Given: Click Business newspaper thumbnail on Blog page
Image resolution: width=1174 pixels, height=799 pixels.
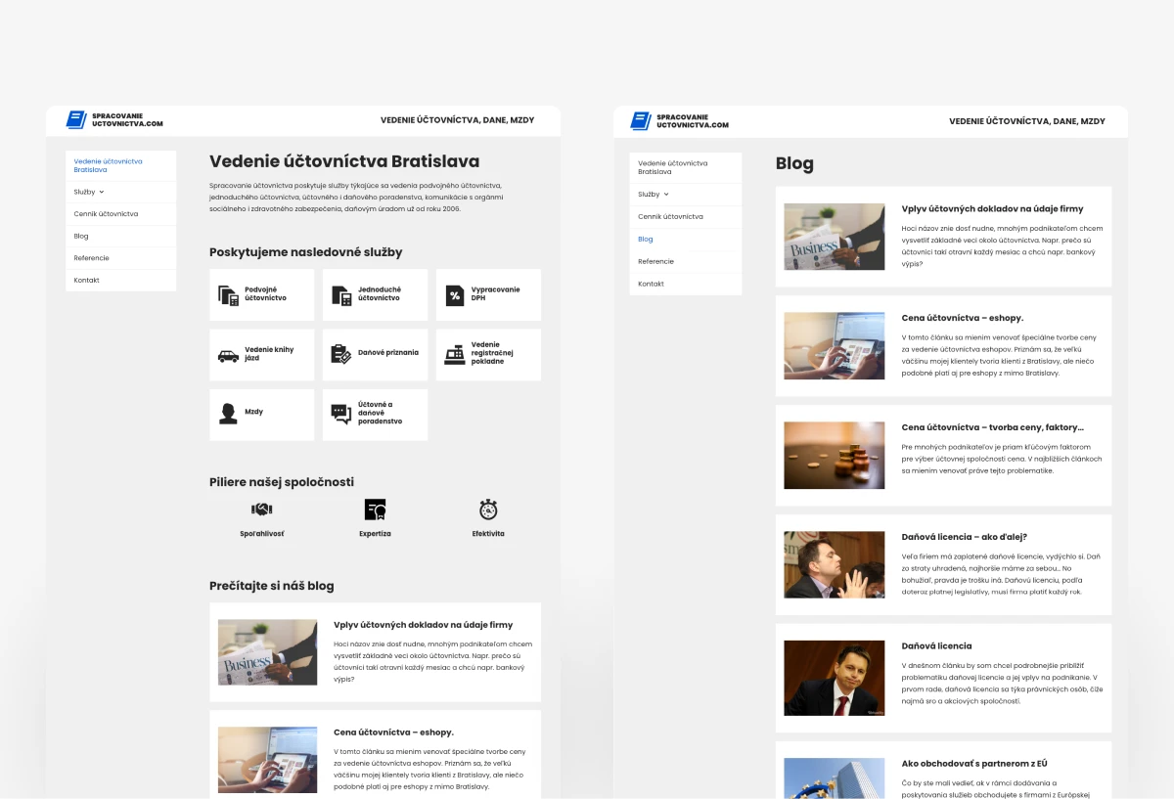Looking at the screenshot, I should [835, 237].
